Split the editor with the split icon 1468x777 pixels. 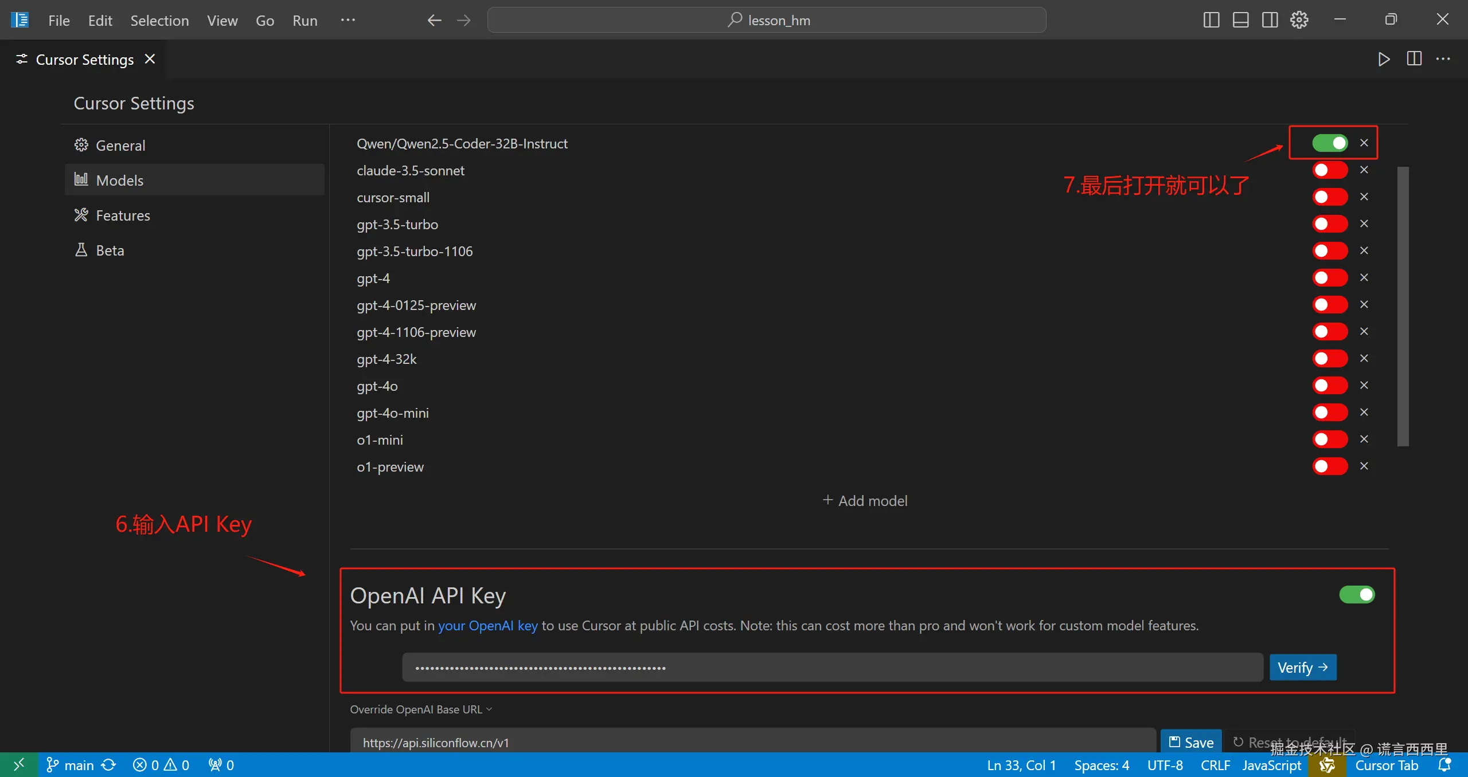[1414, 59]
